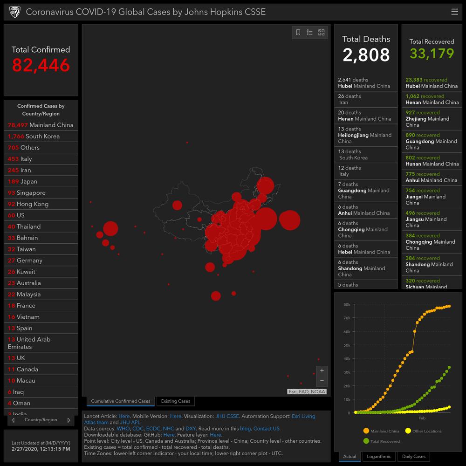
Task: Select '453 Italy' in country list
Action: tap(41, 159)
